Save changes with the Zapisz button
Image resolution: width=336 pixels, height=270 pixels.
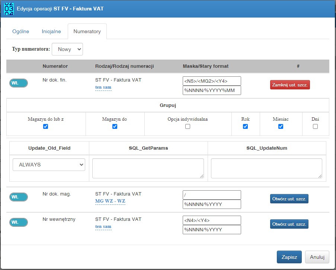(289, 257)
